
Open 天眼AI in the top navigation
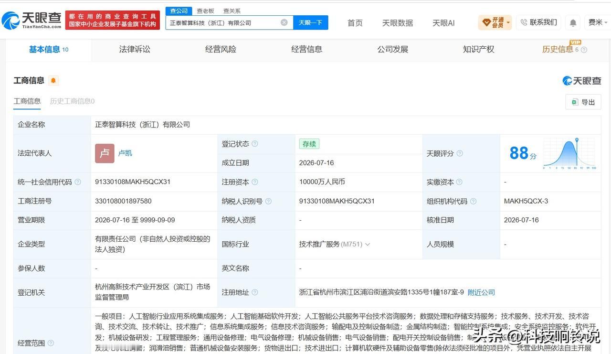click(443, 22)
